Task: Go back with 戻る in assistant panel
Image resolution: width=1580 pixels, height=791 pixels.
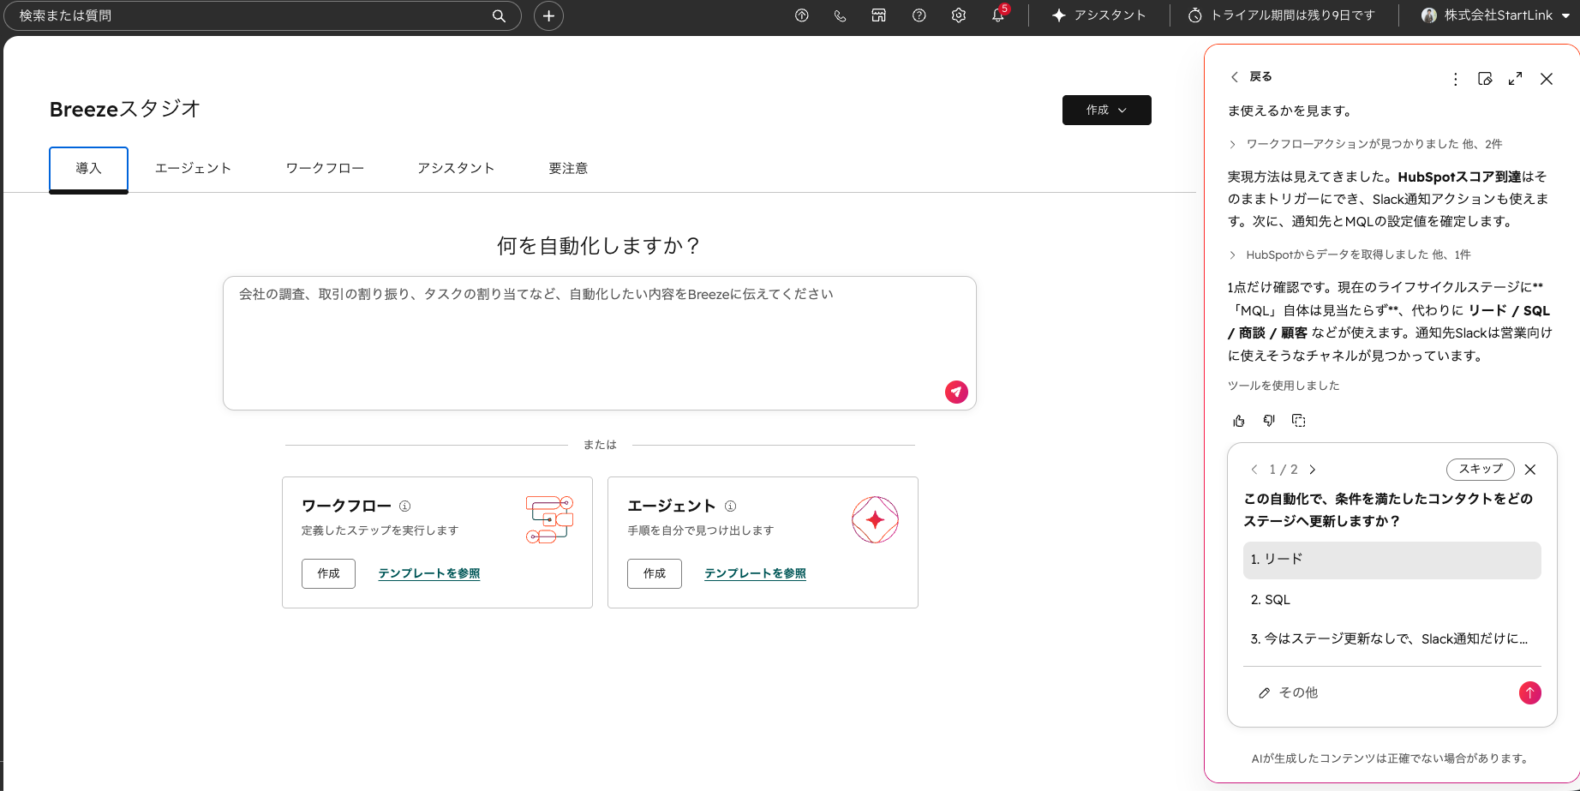Action: click(x=1252, y=76)
